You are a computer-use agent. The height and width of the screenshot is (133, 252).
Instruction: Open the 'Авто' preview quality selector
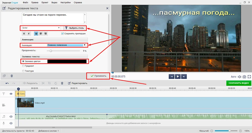[234, 77]
